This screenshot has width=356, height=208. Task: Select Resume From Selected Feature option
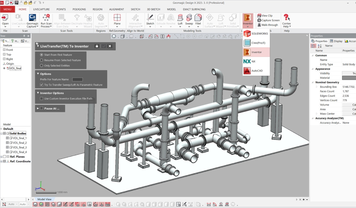coord(42,60)
